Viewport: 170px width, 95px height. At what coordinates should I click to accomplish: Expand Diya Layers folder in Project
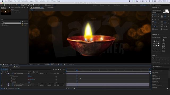tap(1, 25)
